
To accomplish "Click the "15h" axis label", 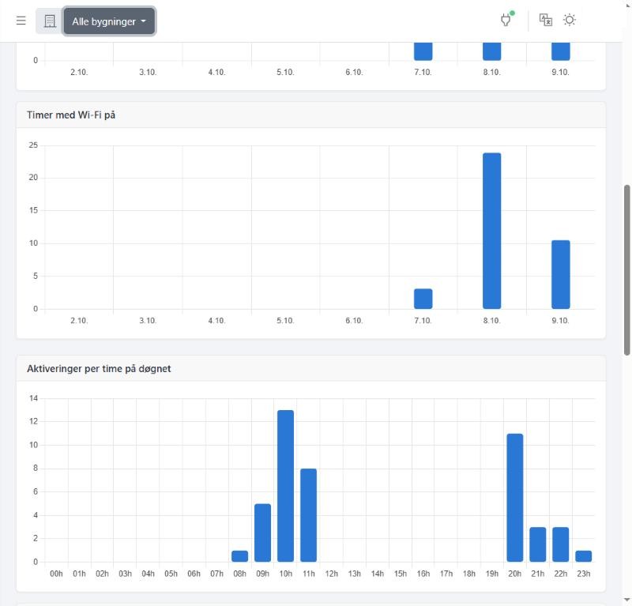I will point(401,574).
